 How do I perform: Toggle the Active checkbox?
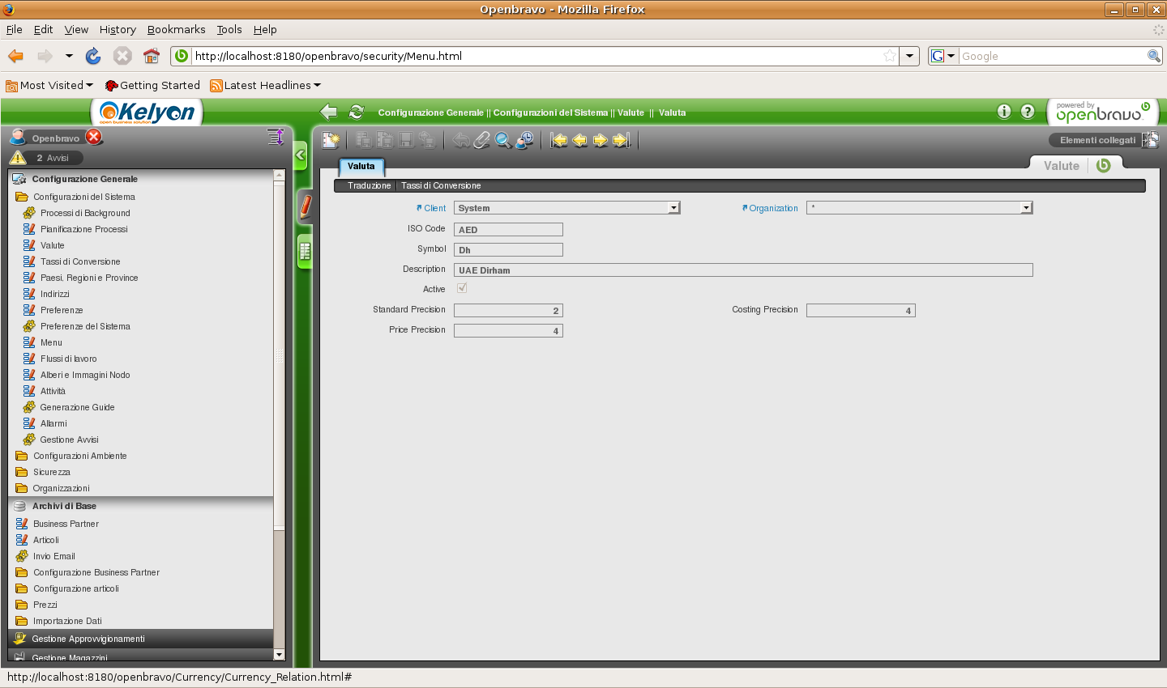462,288
